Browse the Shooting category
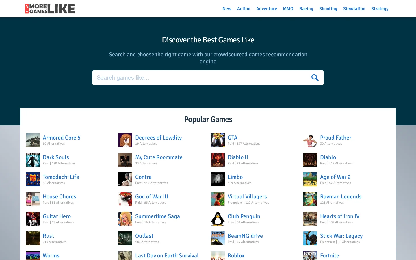 point(328,9)
